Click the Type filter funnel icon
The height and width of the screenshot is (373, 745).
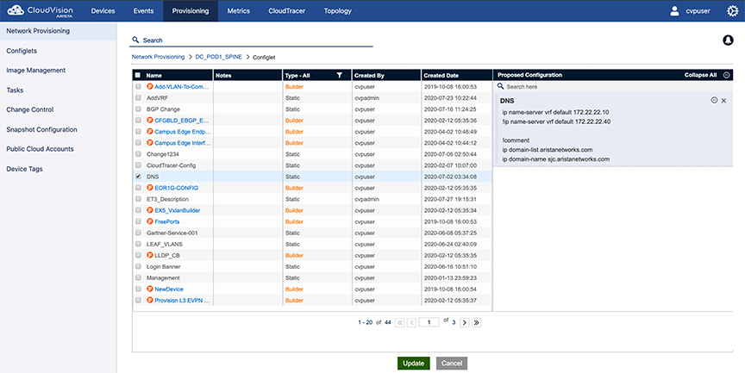pos(339,75)
